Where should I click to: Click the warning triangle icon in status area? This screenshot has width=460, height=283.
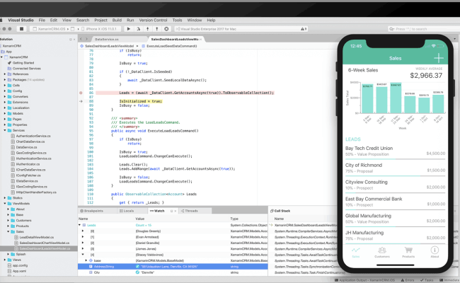click(x=302, y=29)
